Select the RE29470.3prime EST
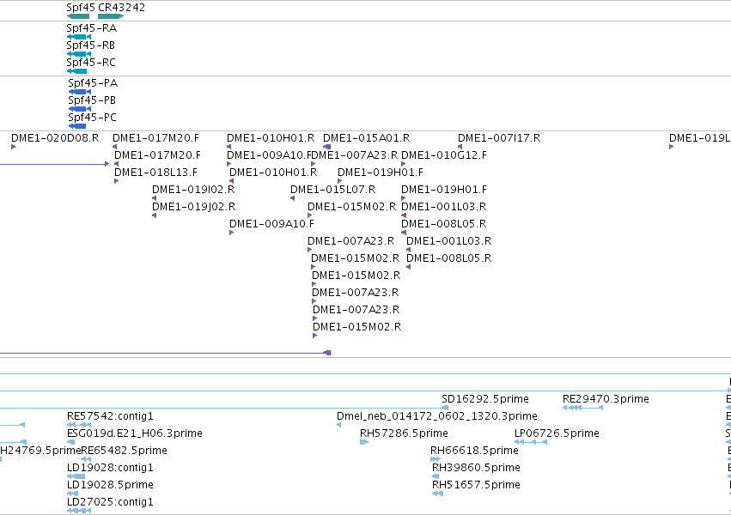The width and height of the screenshot is (731, 515). click(582, 408)
